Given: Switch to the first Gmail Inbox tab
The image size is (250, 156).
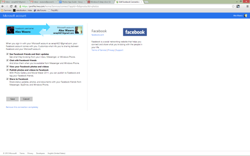Looking at the screenshot, I should [x=15, y=2].
